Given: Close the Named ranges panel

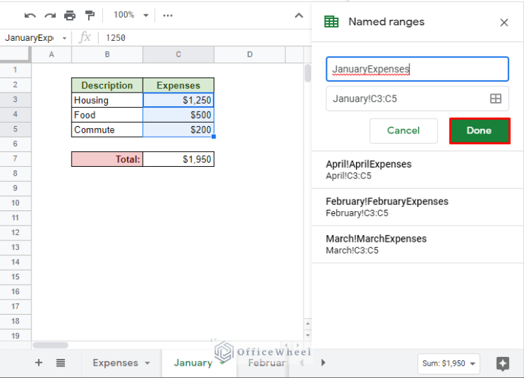Looking at the screenshot, I should pos(504,22).
